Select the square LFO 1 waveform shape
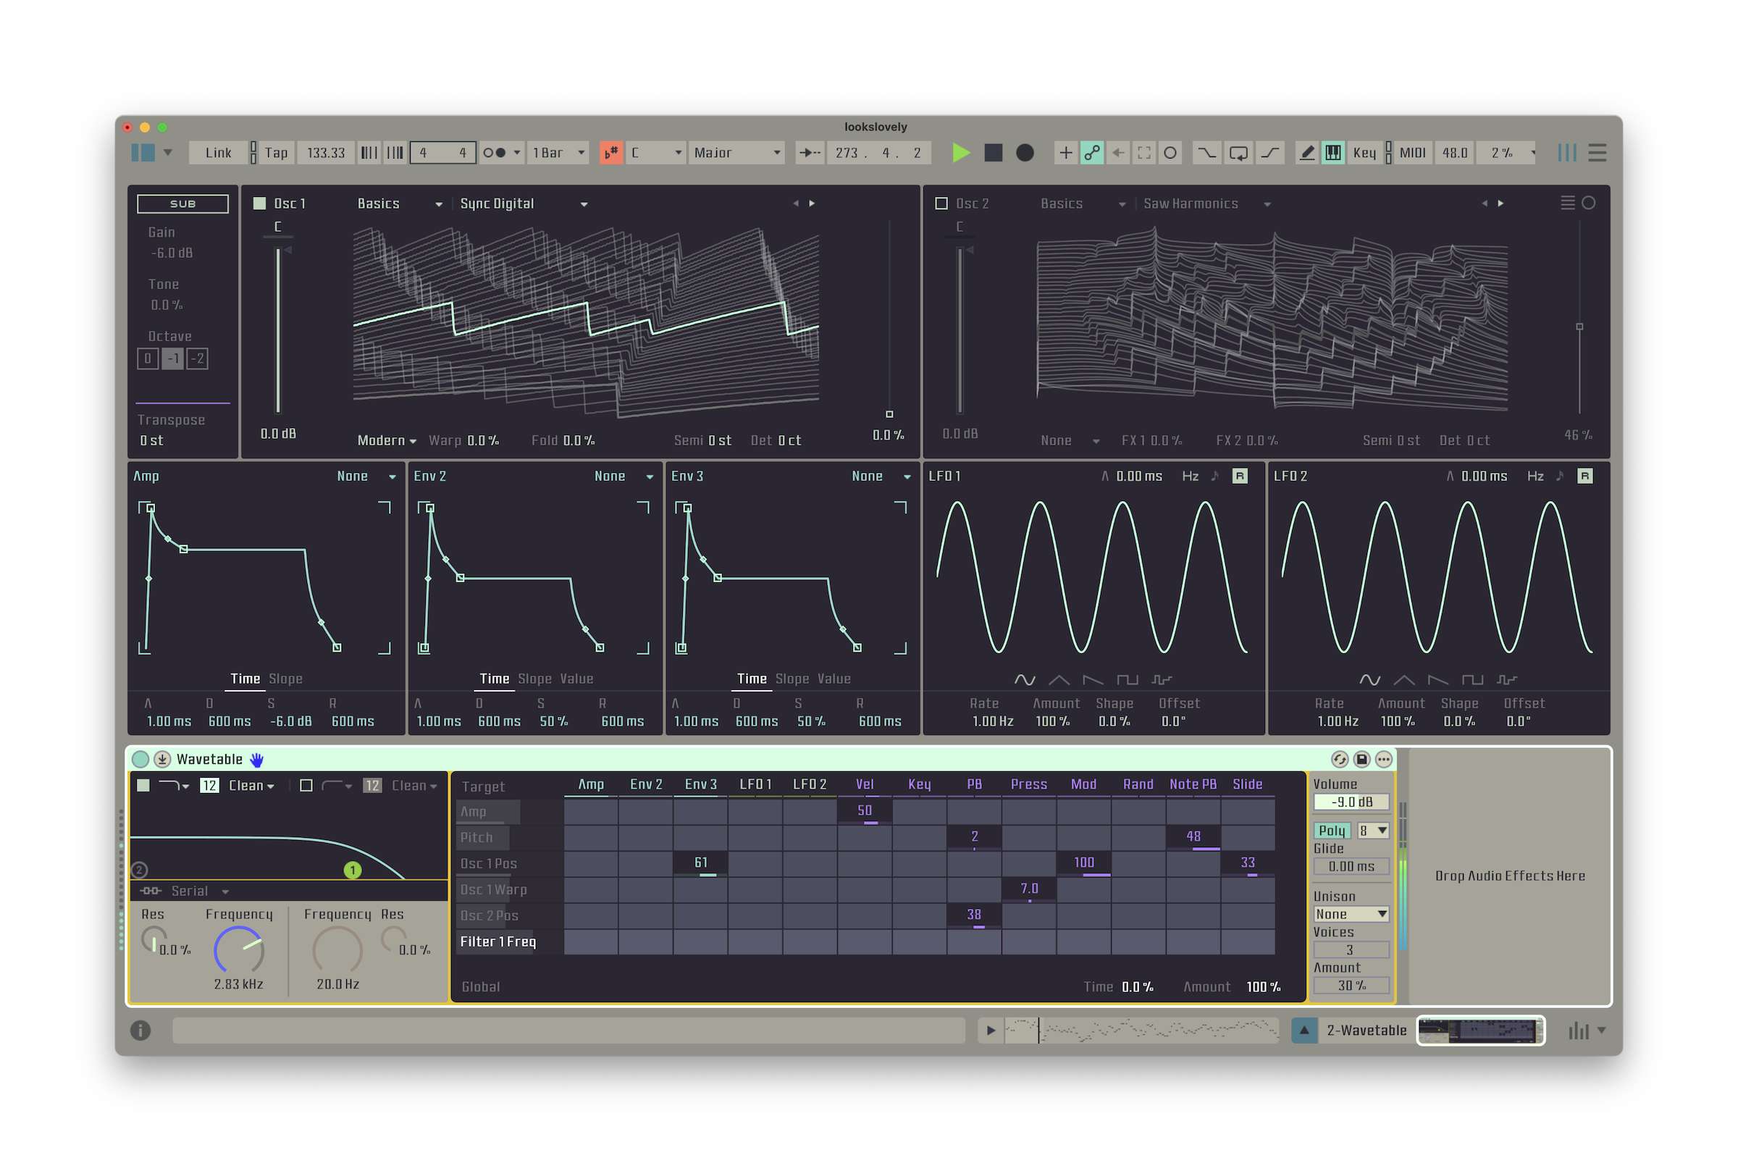Image resolution: width=1738 pixels, height=1171 pixels. (x=1127, y=679)
